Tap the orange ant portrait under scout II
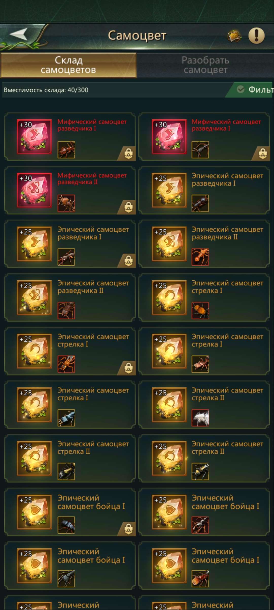274x610 pixels. (200, 257)
